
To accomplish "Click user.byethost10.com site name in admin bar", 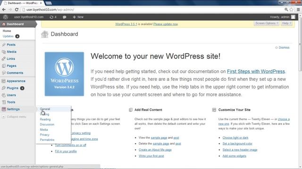I will (28, 17).
